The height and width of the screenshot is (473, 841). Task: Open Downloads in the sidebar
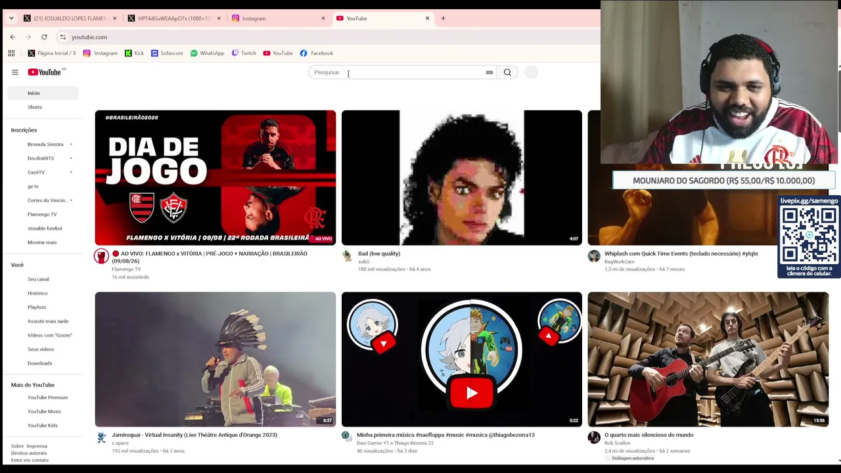(39, 363)
